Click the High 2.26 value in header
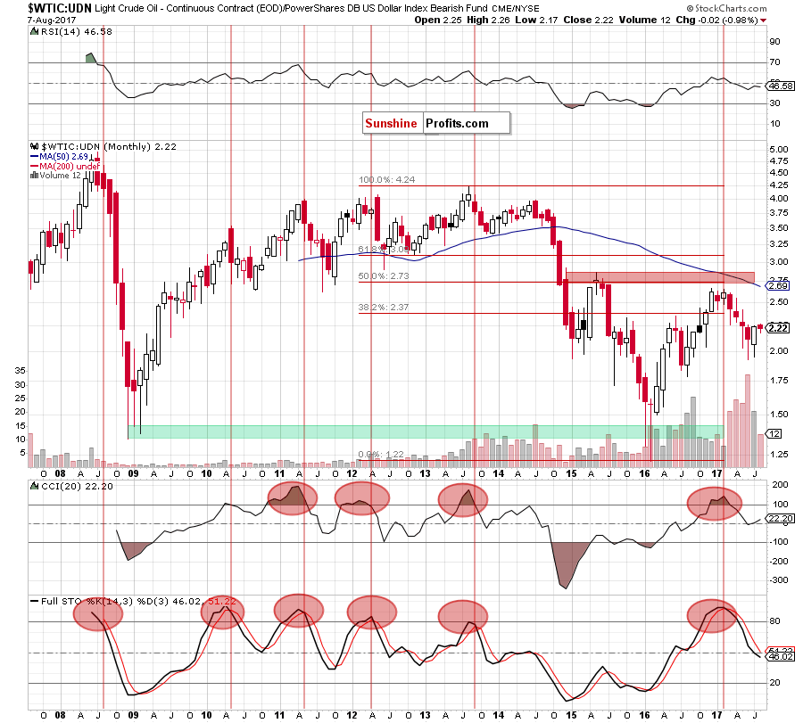The height and width of the screenshot is (723, 803). (488, 21)
